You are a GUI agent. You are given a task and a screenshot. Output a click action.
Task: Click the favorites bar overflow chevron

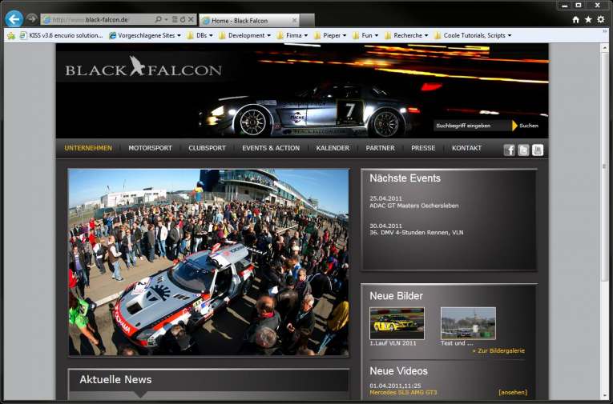(605, 32)
